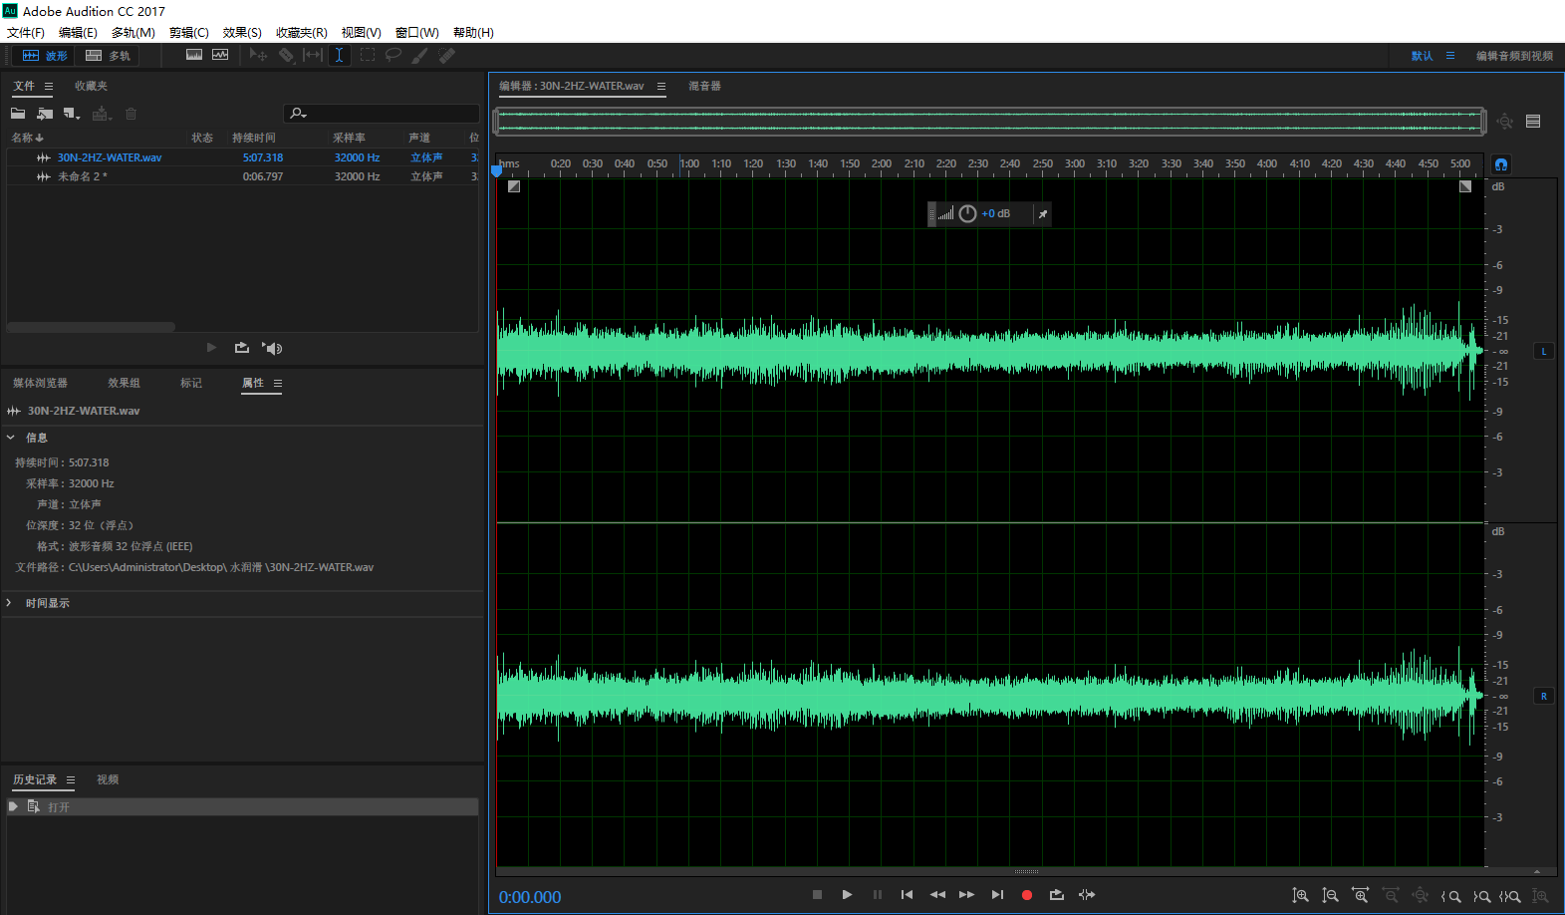Click the Open File folder icon

click(18, 114)
